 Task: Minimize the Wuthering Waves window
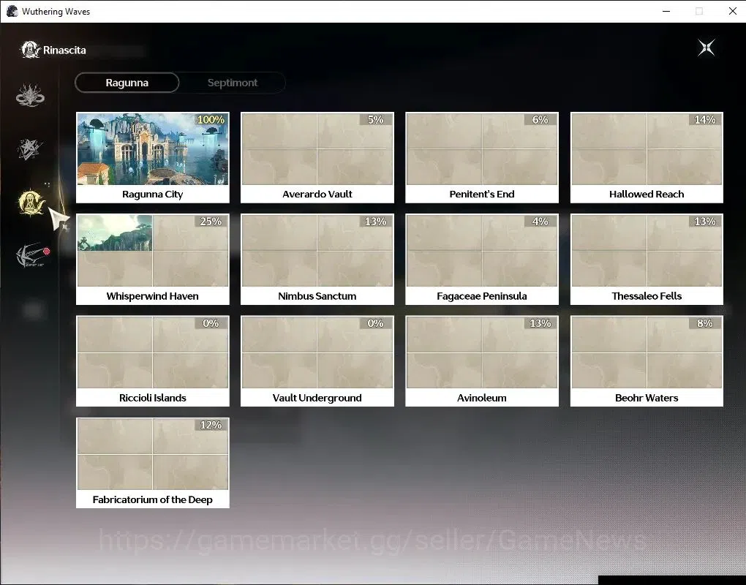666,11
